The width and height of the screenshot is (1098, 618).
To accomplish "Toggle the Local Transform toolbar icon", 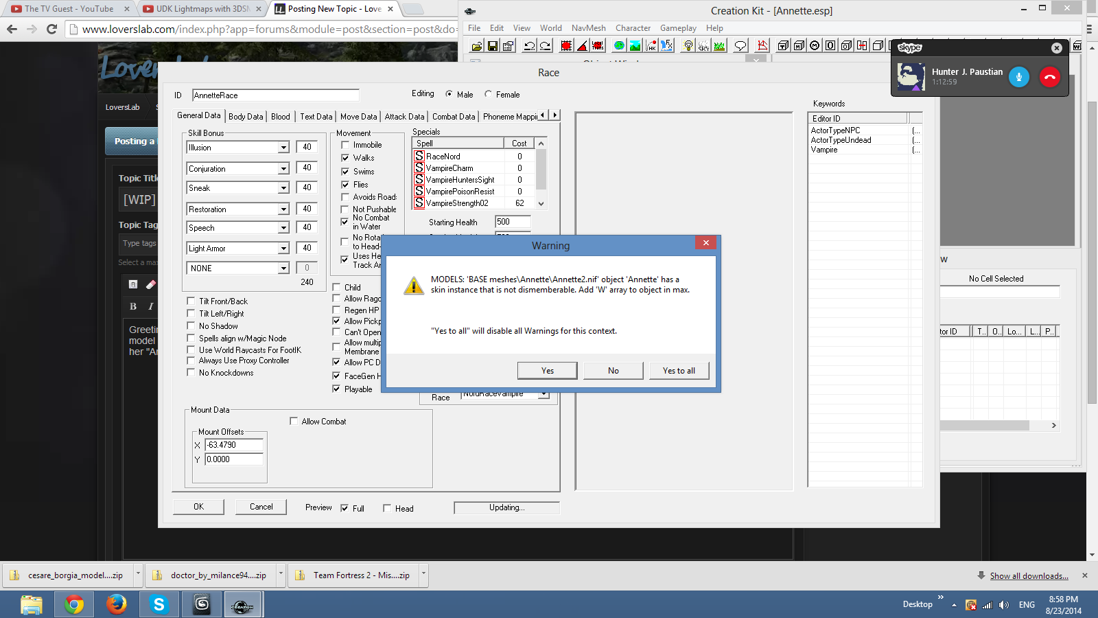I will pyautogui.click(x=598, y=46).
